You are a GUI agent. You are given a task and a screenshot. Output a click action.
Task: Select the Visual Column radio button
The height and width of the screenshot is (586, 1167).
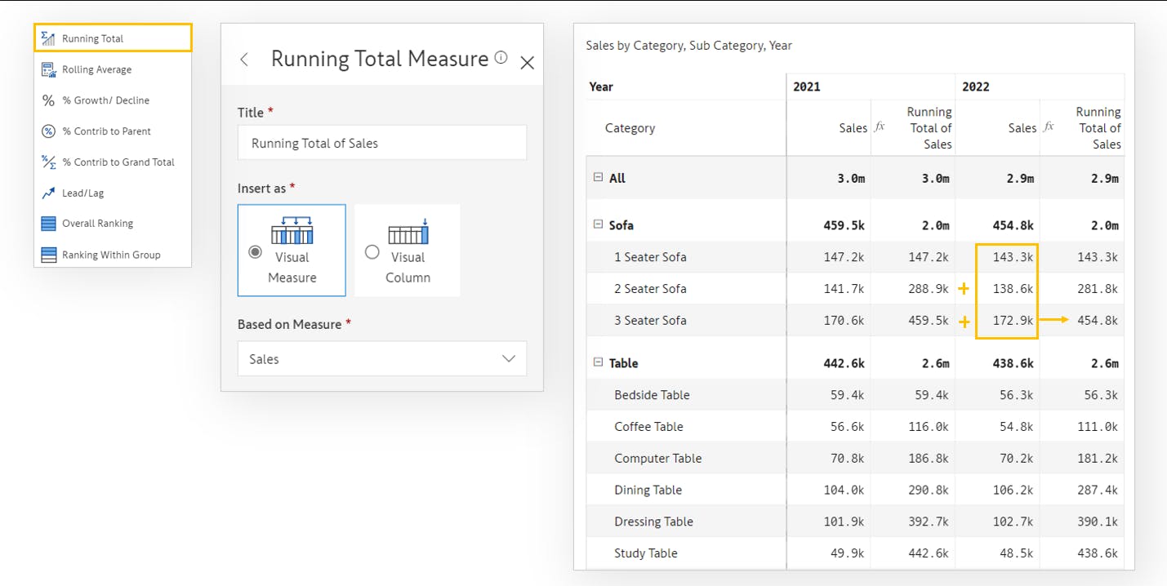[x=372, y=252]
